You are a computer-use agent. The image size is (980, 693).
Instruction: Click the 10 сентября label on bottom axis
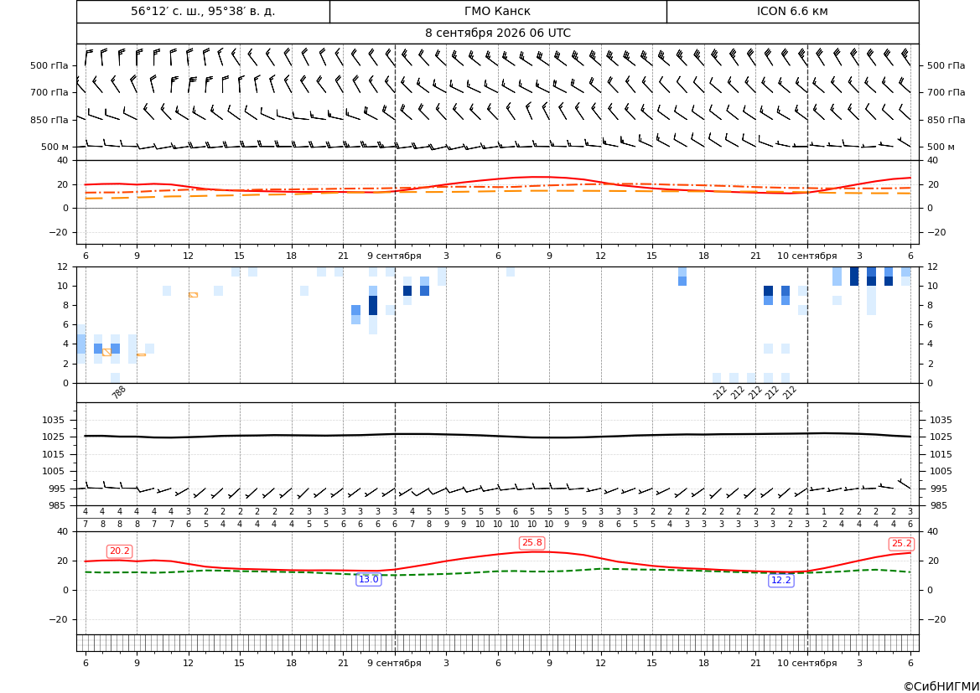pyautogui.click(x=806, y=663)
